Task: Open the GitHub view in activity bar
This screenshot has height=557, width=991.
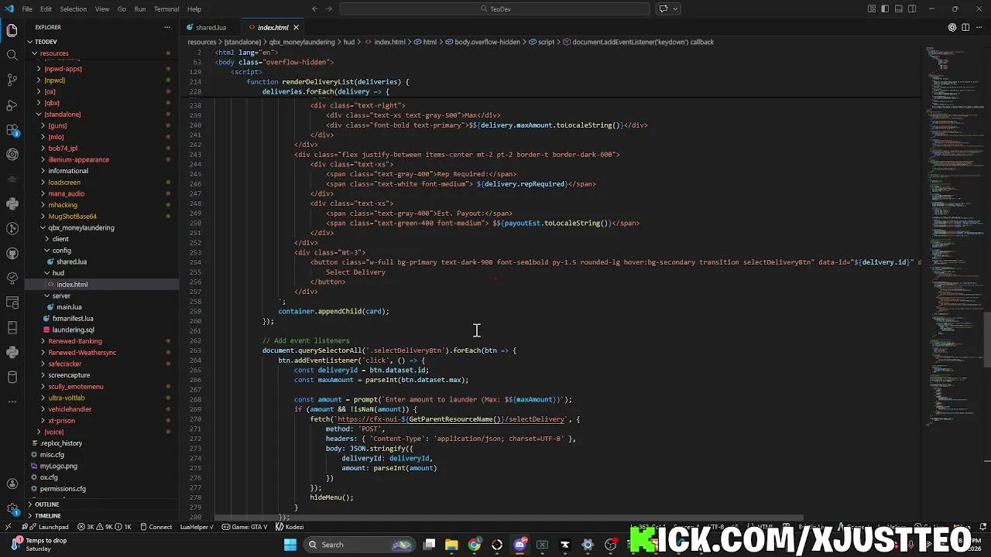Action: tap(12, 253)
